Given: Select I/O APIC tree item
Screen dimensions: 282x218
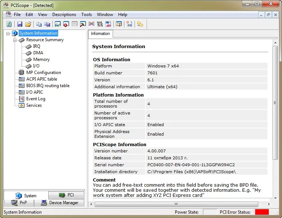Looking at the screenshot, I should (35, 92).
